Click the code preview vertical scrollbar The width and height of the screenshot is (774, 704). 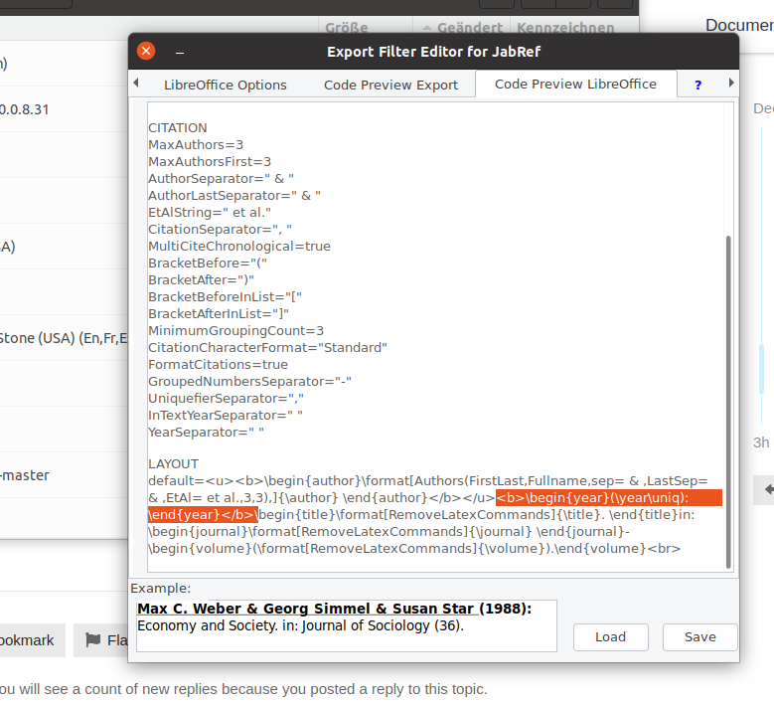728,402
